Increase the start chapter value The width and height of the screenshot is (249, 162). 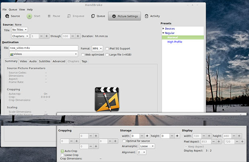click(x=47, y=36)
